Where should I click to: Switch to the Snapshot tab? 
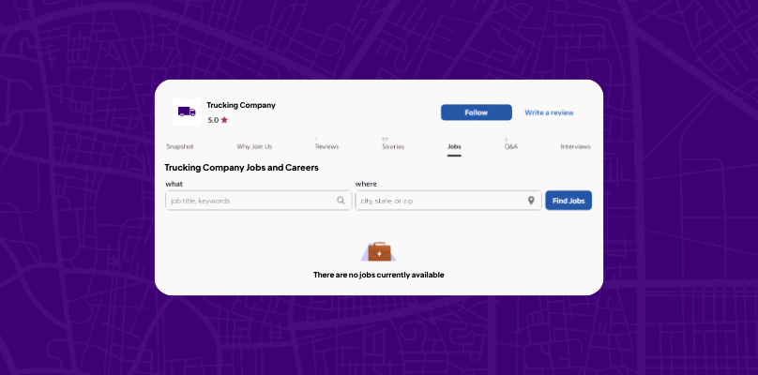click(180, 146)
